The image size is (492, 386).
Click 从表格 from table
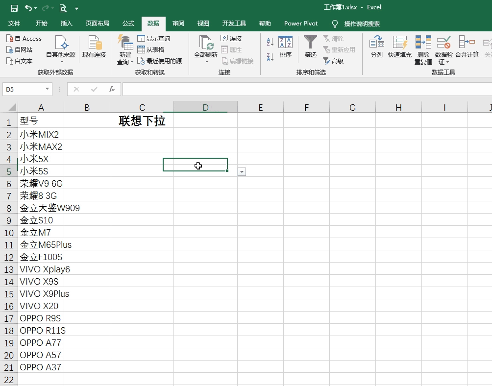[x=151, y=49]
